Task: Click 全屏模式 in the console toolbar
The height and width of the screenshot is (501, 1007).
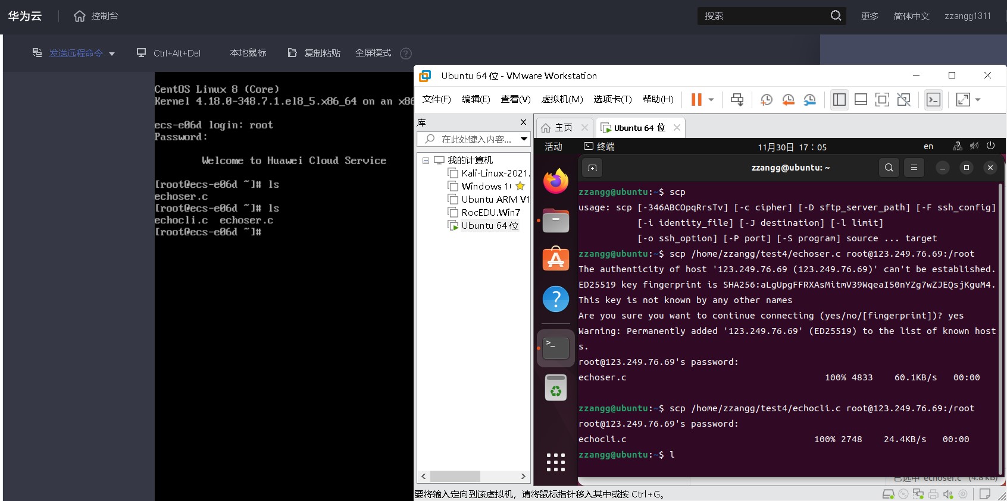Action: (x=373, y=53)
